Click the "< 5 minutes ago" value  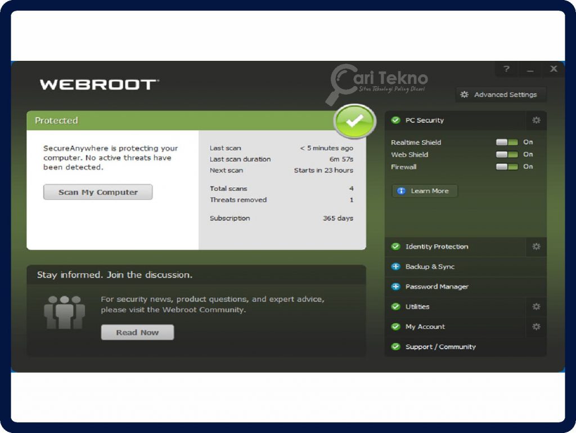[x=326, y=148]
